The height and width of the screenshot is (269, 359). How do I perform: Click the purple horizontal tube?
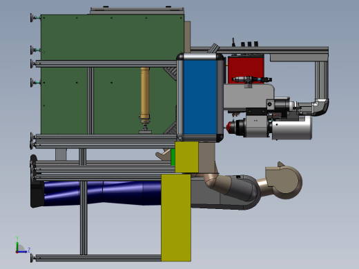102,192
